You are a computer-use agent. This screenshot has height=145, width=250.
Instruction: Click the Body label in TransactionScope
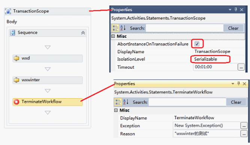click(x=12, y=22)
